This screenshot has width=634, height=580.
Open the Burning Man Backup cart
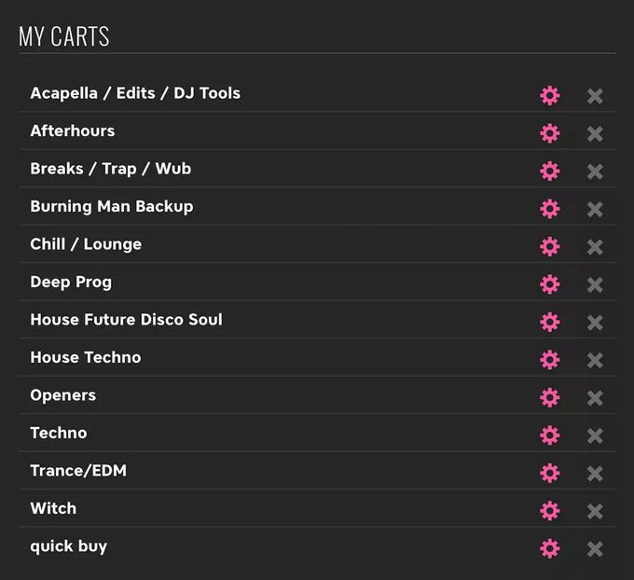[x=112, y=206]
